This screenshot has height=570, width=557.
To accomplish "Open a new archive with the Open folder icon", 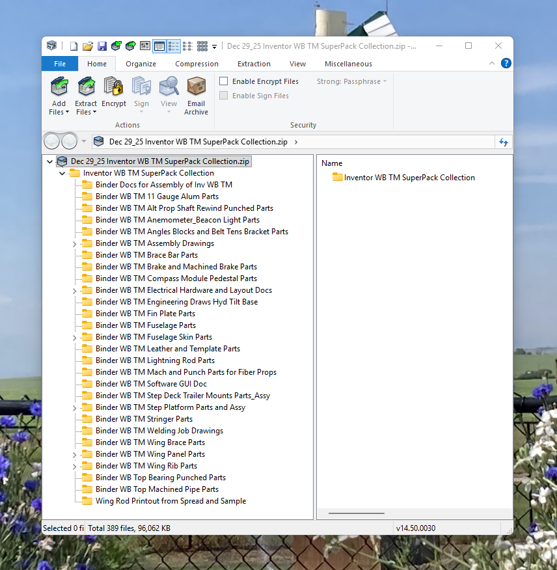I will (x=87, y=46).
